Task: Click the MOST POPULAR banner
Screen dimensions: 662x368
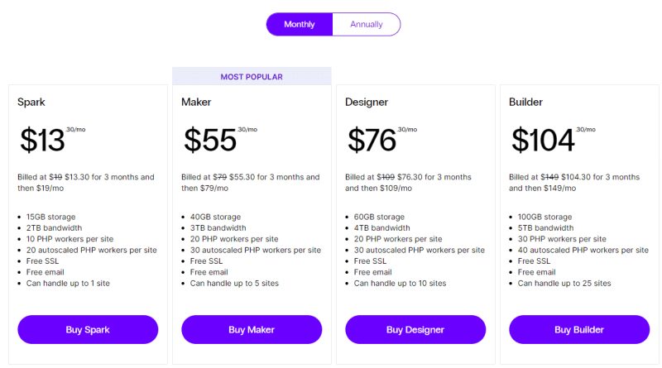Action: (x=252, y=76)
